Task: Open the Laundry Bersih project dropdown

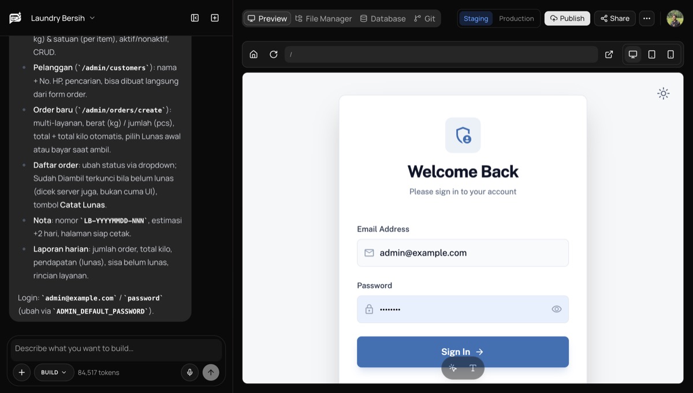Action: (63, 18)
